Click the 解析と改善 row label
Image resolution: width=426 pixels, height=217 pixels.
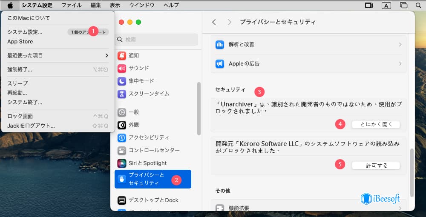tap(242, 45)
